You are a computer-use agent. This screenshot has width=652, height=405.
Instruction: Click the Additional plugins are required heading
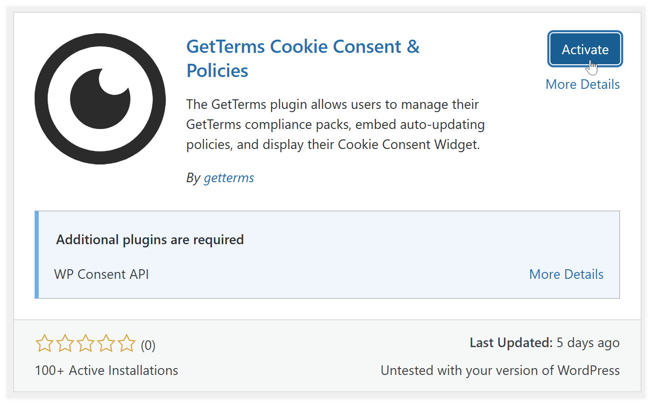[x=150, y=240]
